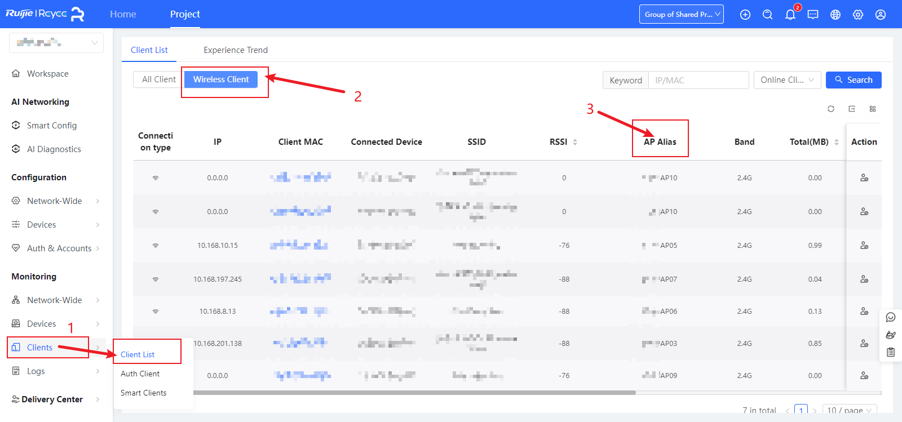
Task: Open column display settings grid icon
Action: (x=873, y=109)
